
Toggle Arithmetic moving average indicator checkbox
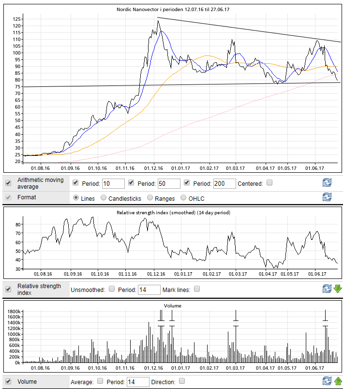[8, 183]
